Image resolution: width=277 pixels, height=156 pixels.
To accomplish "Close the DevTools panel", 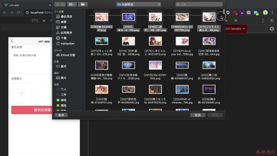I will coord(272,20).
